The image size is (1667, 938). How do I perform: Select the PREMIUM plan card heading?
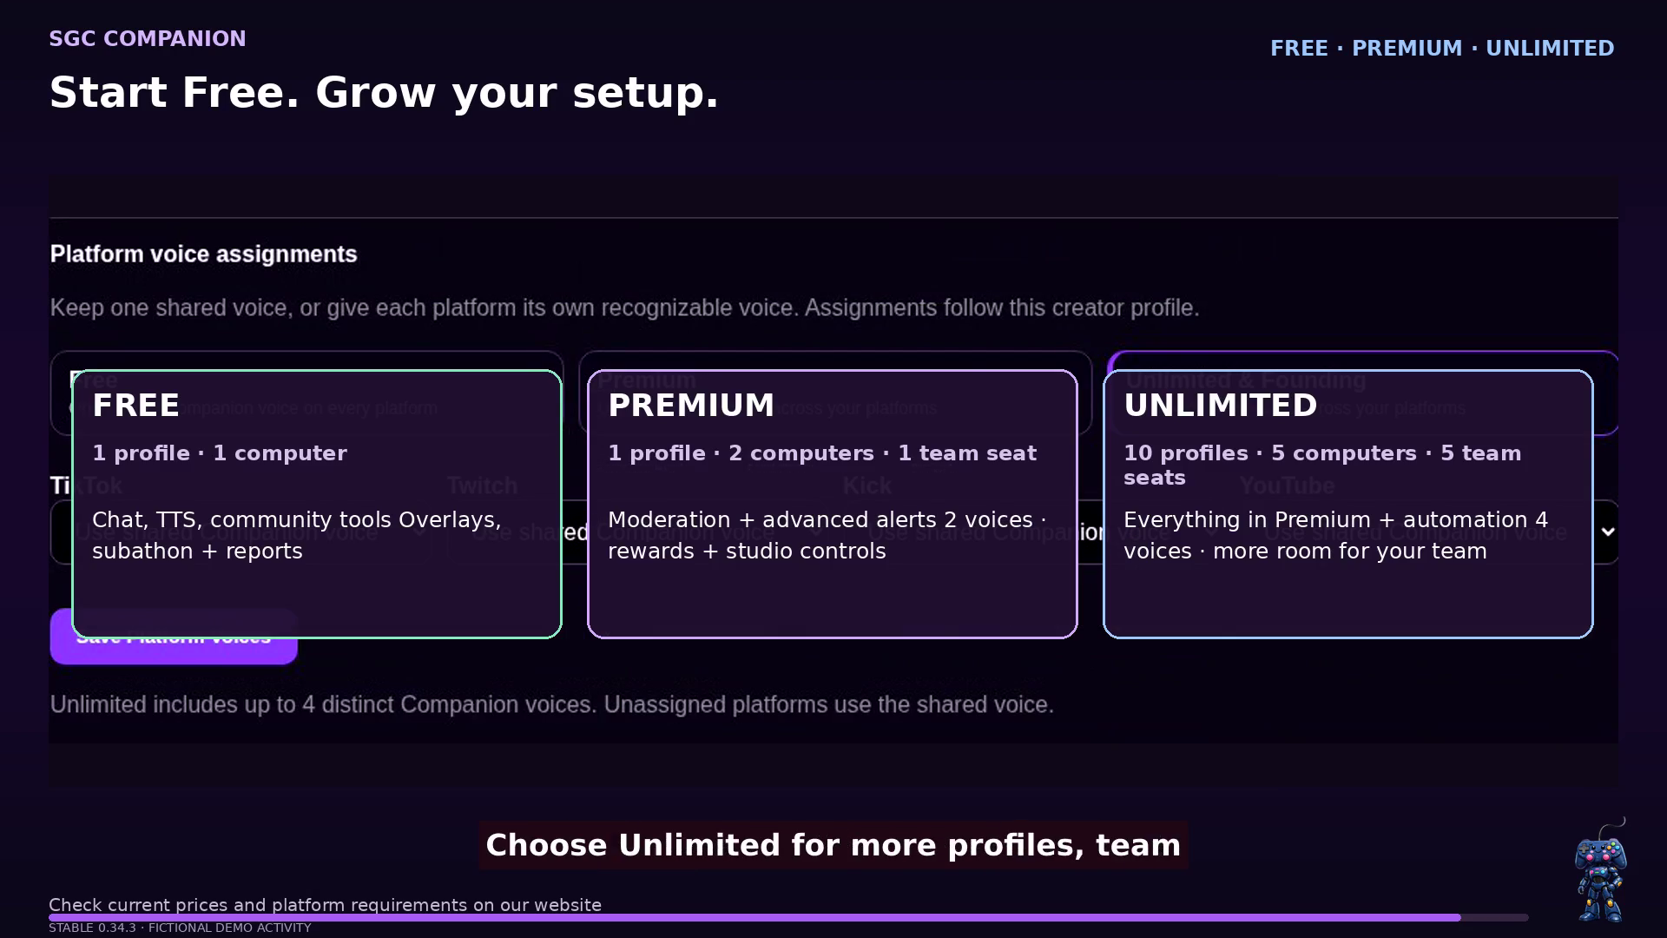[691, 406]
